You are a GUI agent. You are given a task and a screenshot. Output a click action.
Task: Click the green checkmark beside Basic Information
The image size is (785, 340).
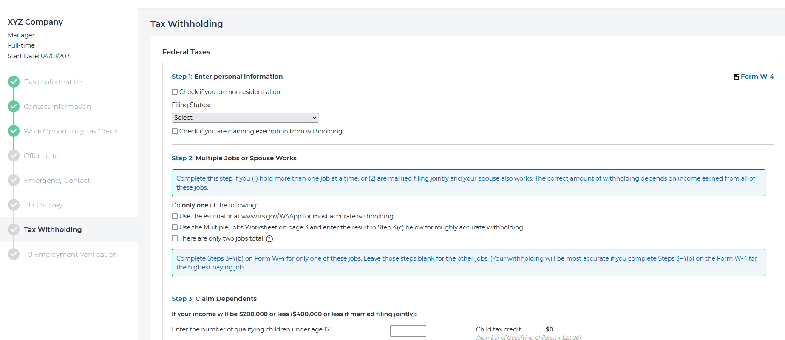point(14,82)
